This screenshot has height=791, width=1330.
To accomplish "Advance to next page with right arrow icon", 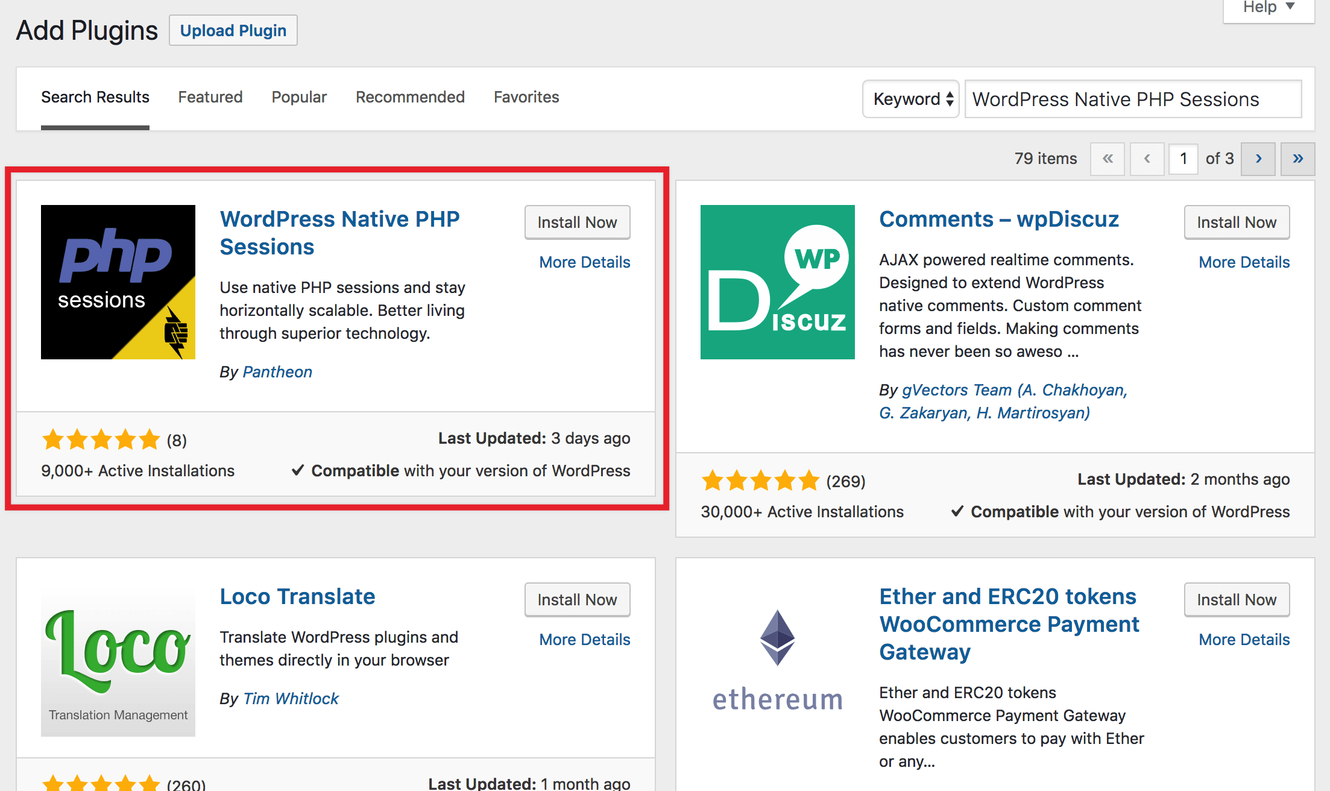I will [1258, 159].
